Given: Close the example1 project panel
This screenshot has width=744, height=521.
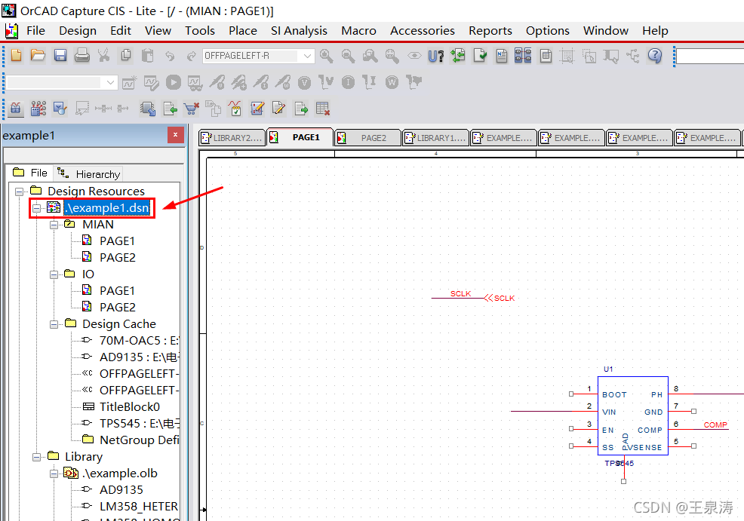Looking at the screenshot, I should tap(175, 136).
